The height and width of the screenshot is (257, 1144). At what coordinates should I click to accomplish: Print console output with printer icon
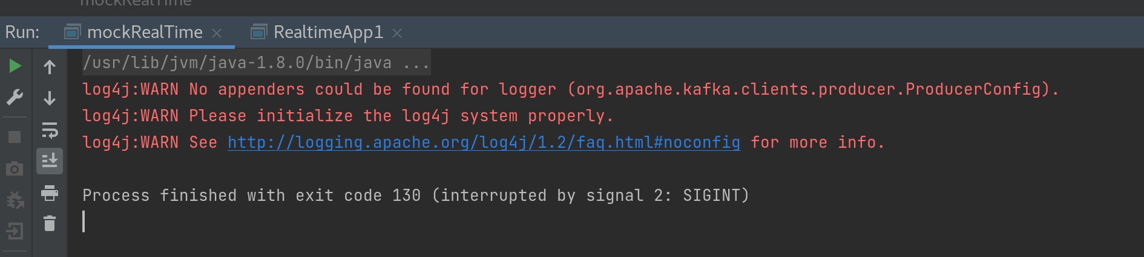[x=50, y=193]
